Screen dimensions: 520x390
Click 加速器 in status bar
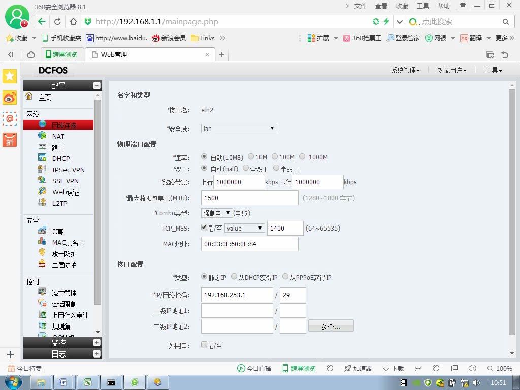(x=357, y=368)
